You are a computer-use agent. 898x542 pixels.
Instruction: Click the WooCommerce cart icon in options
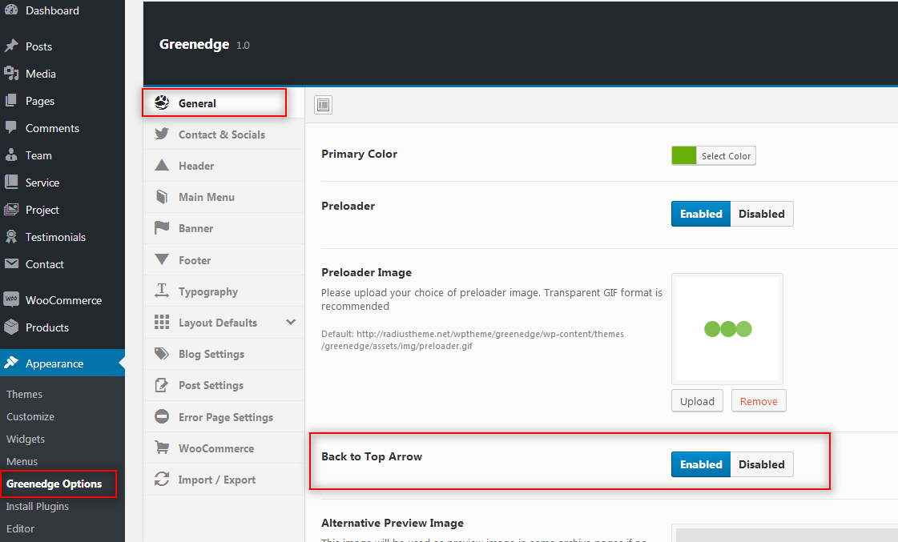pyautogui.click(x=162, y=448)
